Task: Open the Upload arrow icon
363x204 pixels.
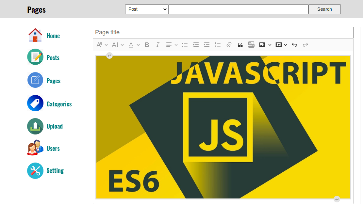Action: (x=35, y=126)
